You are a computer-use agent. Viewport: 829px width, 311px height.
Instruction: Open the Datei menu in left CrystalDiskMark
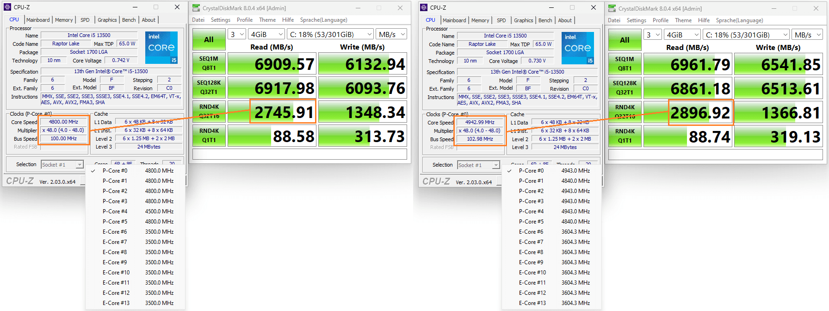click(198, 20)
